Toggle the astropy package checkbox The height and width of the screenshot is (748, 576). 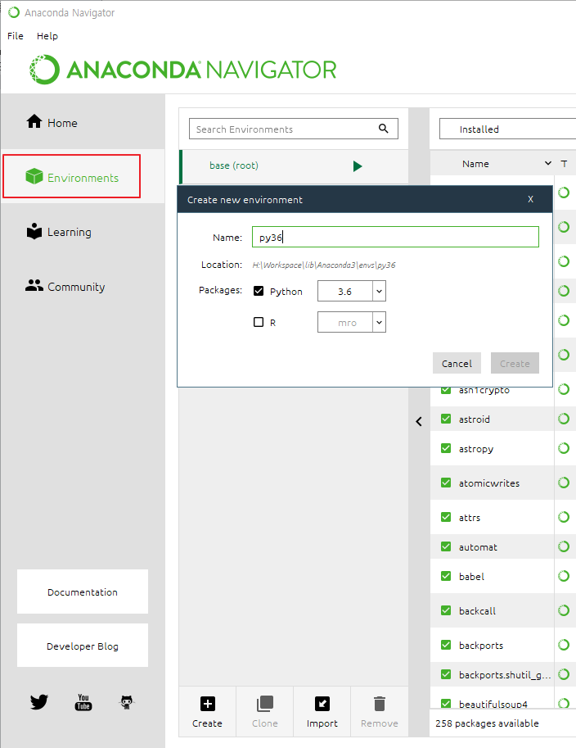pyautogui.click(x=446, y=448)
